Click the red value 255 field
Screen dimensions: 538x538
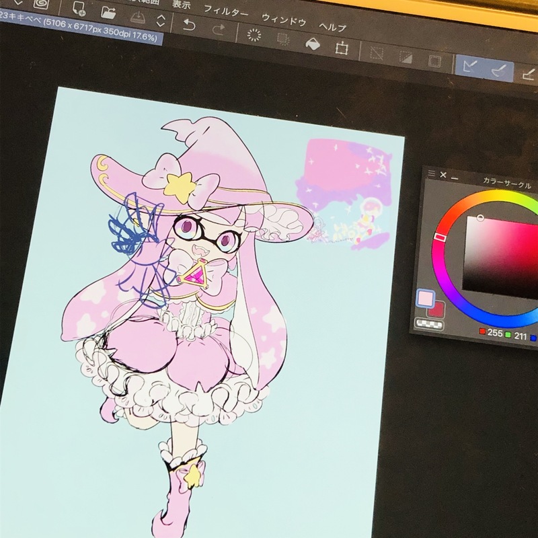tap(494, 333)
